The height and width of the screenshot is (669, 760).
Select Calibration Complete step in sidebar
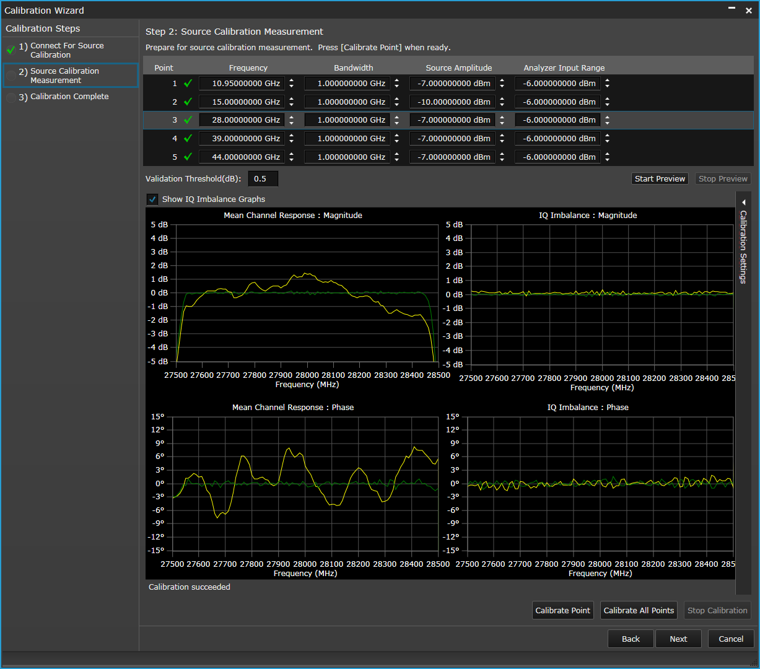[x=69, y=97]
